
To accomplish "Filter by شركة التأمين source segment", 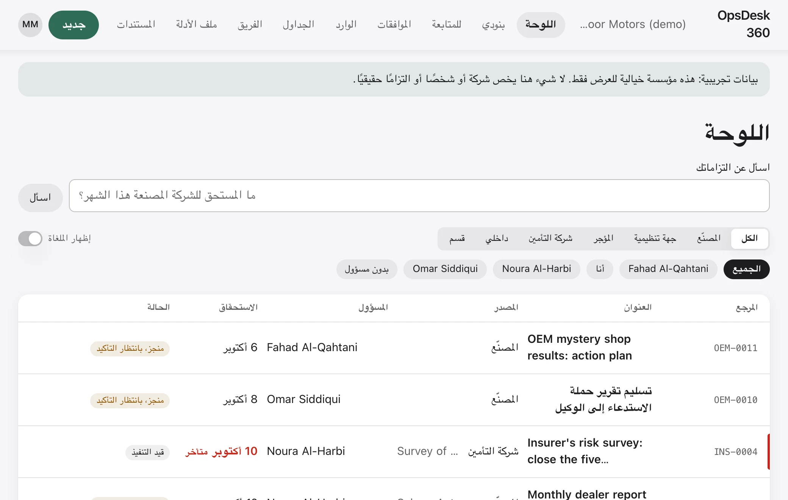I will (550, 238).
